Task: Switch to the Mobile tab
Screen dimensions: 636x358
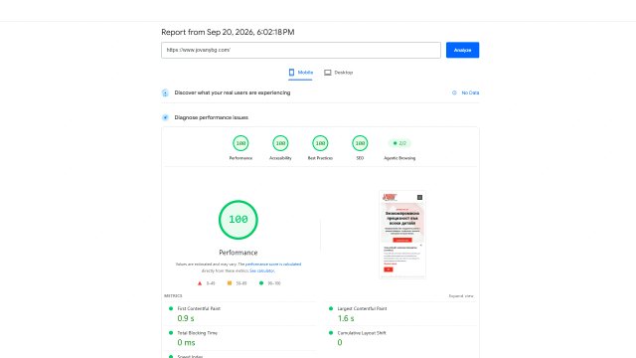Action: [x=300, y=73]
